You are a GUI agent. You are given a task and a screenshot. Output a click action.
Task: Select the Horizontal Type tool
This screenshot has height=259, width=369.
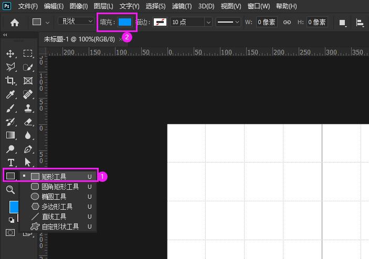click(x=10, y=163)
